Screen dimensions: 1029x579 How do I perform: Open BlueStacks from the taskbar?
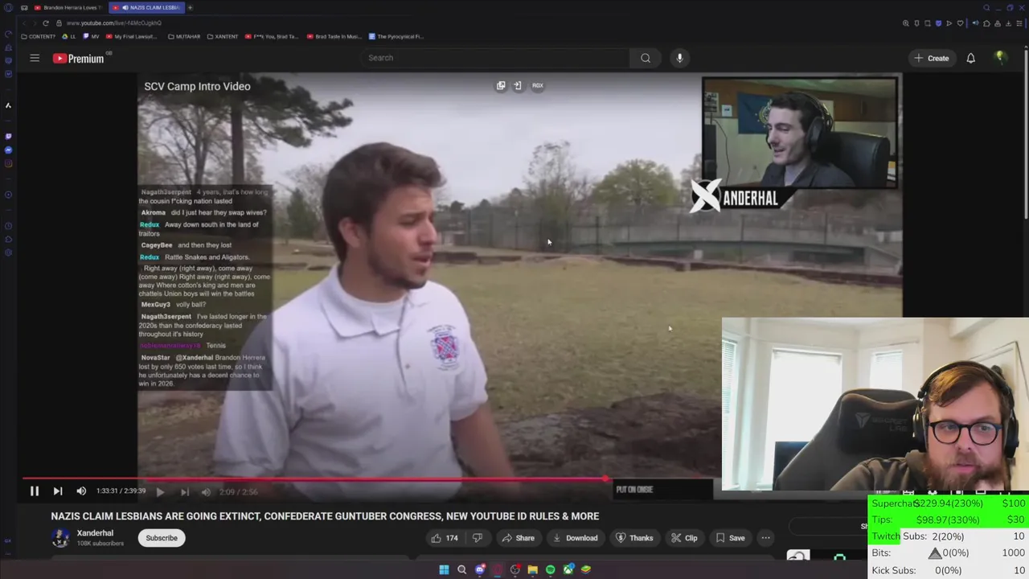pos(586,569)
